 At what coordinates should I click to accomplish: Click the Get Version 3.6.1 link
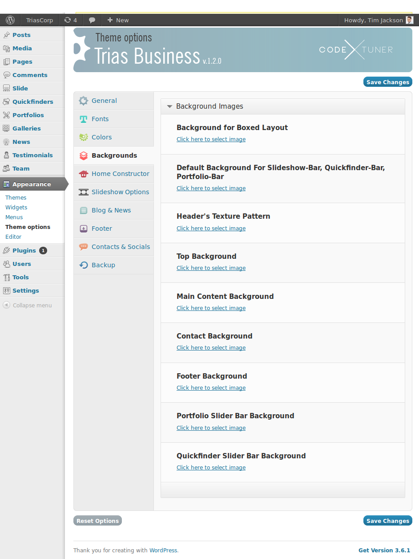coord(384,551)
